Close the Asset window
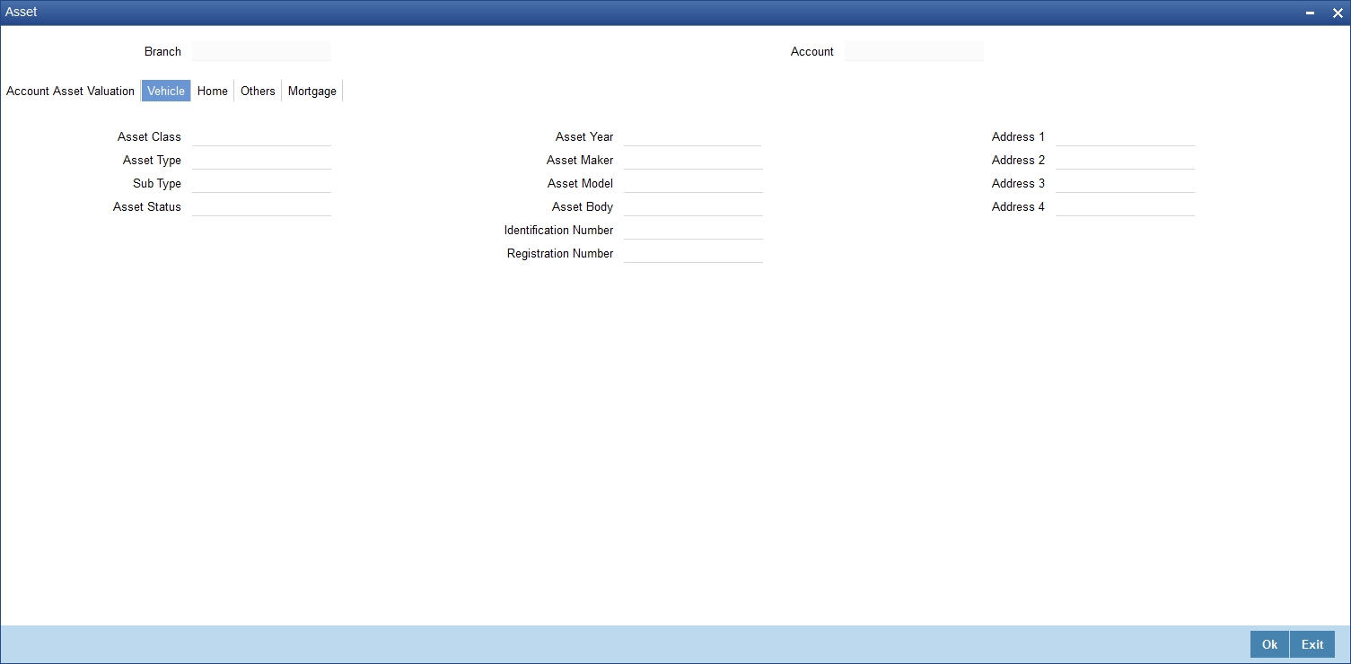The image size is (1351, 664). coord(1337,13)
